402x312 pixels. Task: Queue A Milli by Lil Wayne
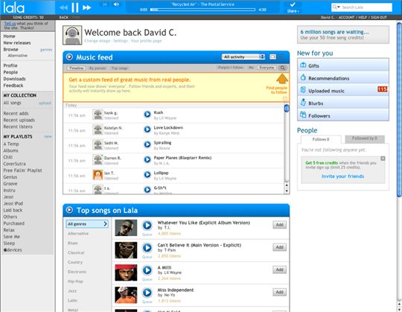[x=147, y=279]
